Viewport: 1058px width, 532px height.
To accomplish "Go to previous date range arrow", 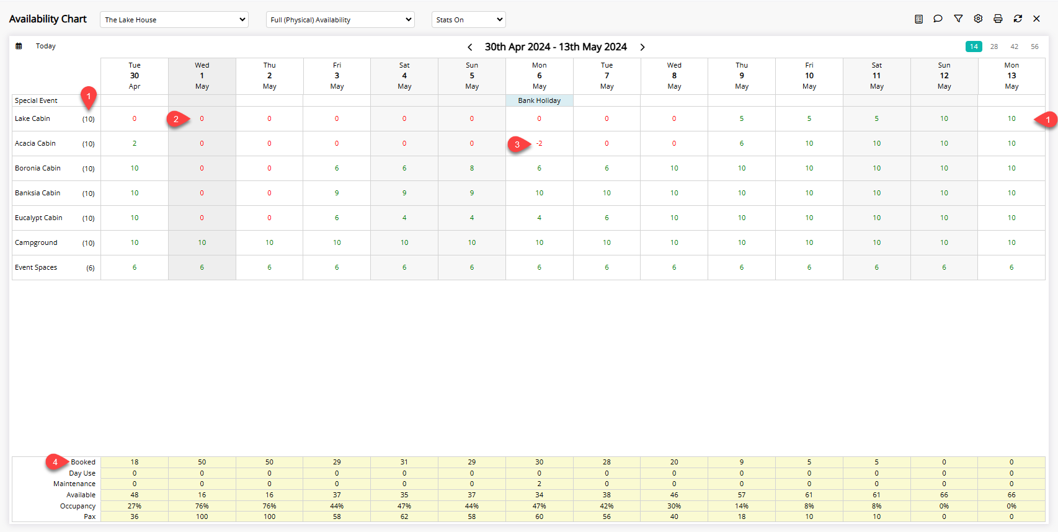I will [470, 47].
